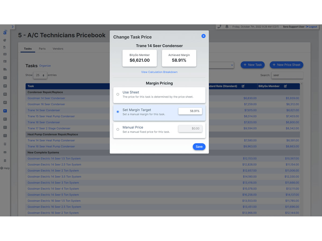Screen dimensions: 322x241
Task: Select the Manual Price radio option
Action: pyautogui.click(x=118, y=129)
